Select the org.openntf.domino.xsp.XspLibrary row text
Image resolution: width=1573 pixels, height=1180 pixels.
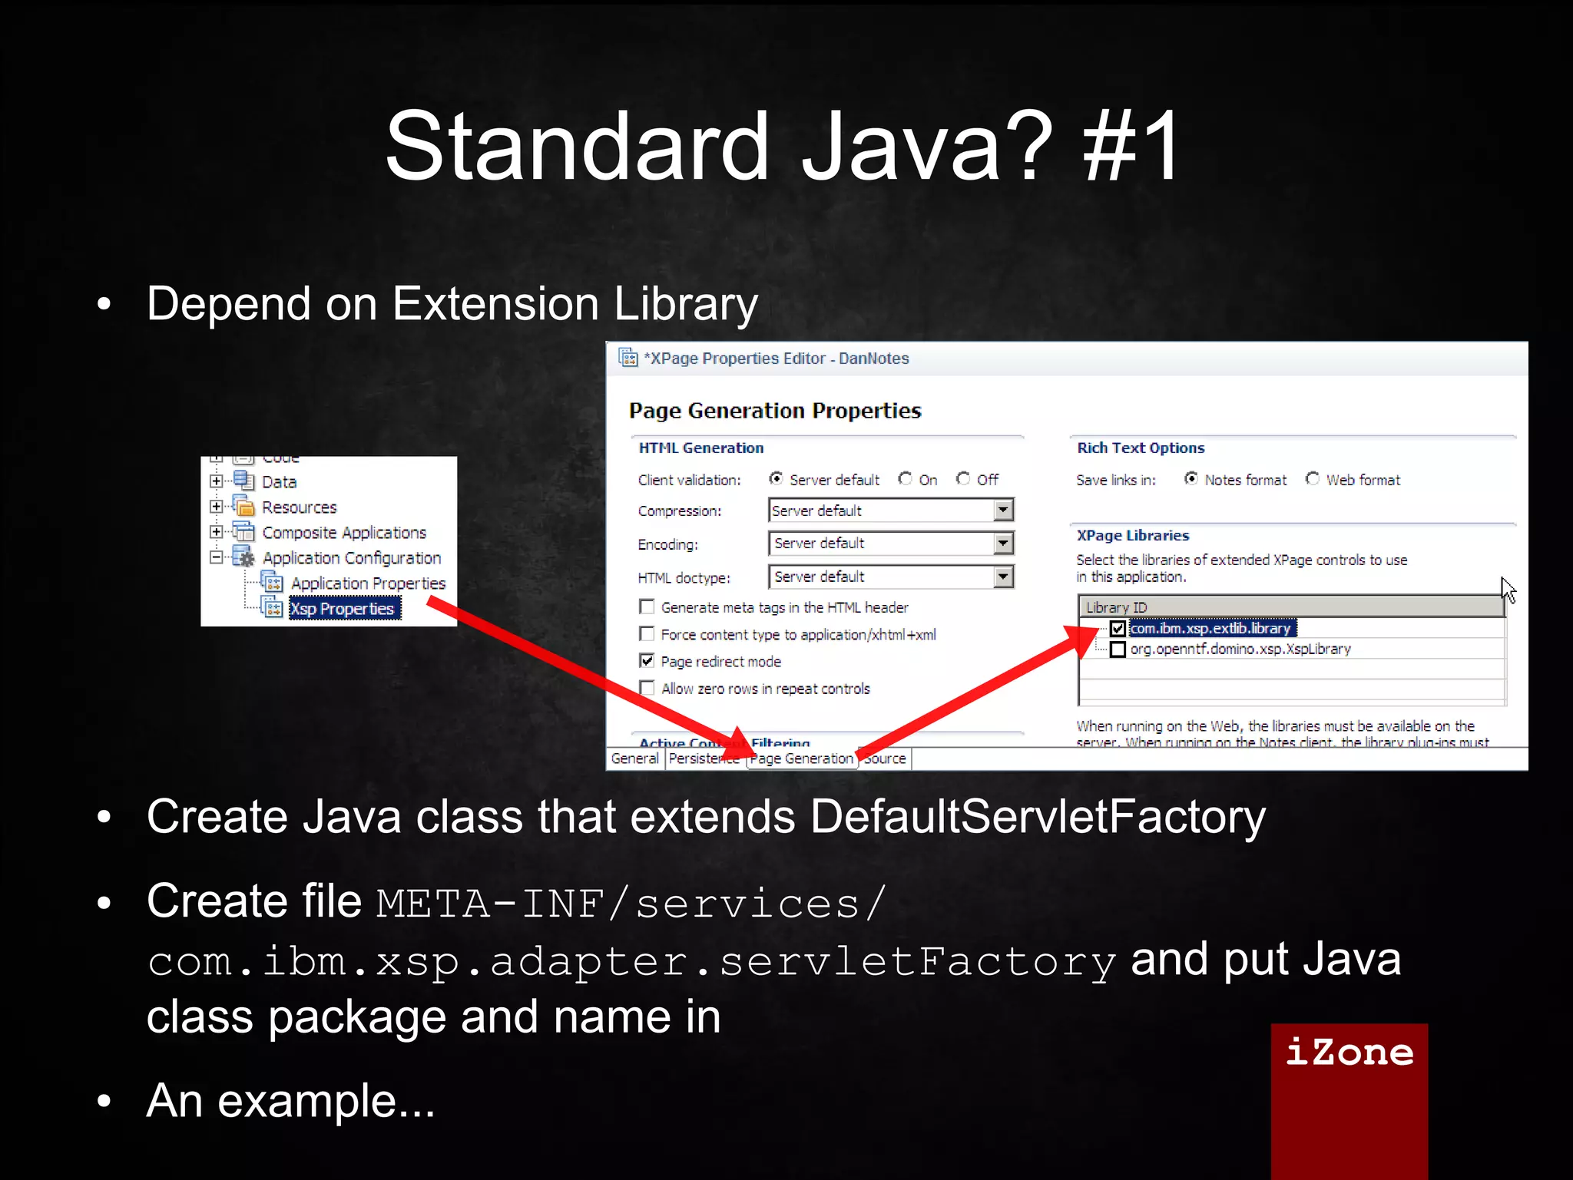pyautogui.click(x=1240, y=649)
